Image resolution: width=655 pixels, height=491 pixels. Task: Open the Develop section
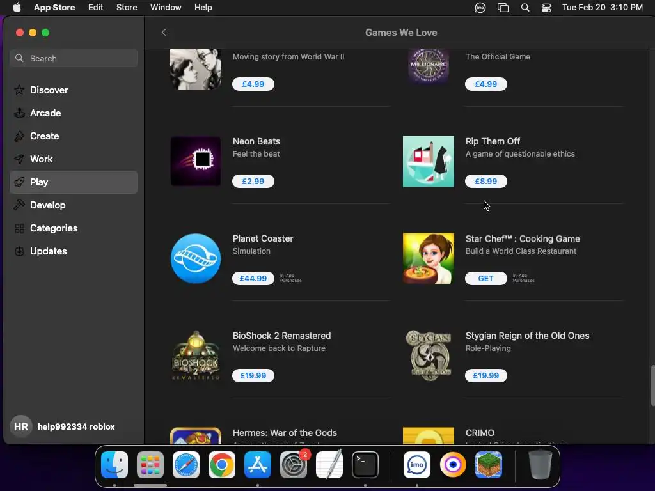coord(74,205)
